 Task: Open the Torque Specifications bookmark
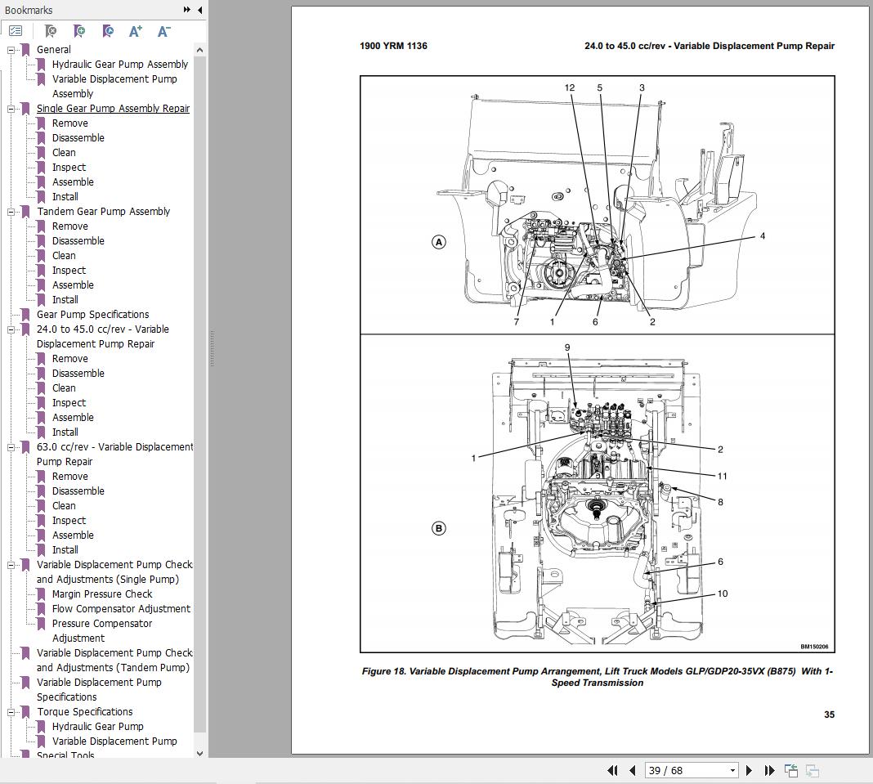point(85,711)
